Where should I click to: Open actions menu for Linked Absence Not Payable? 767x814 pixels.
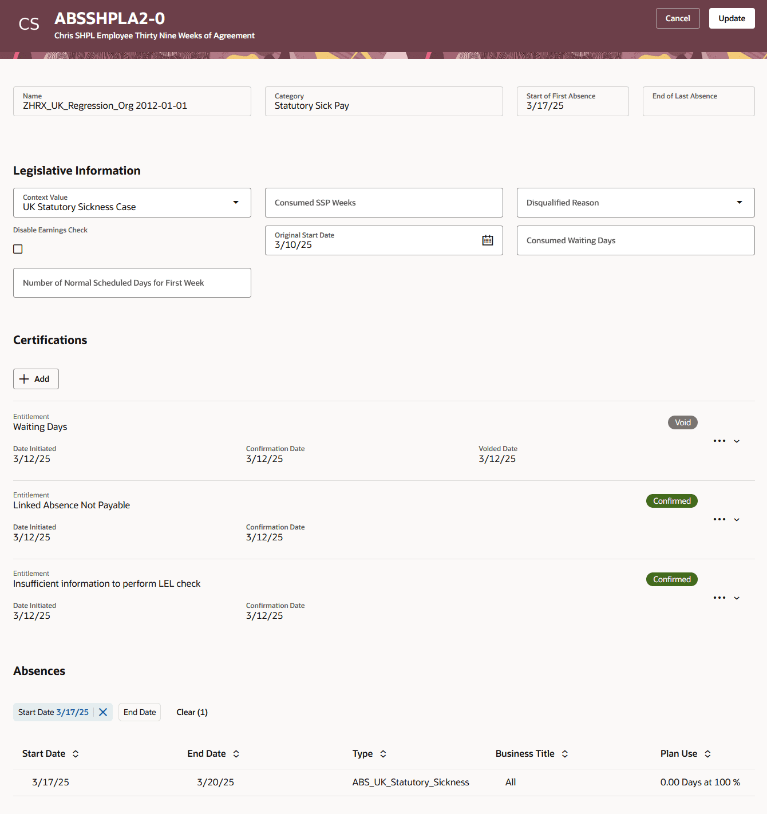tap(719, 519)
